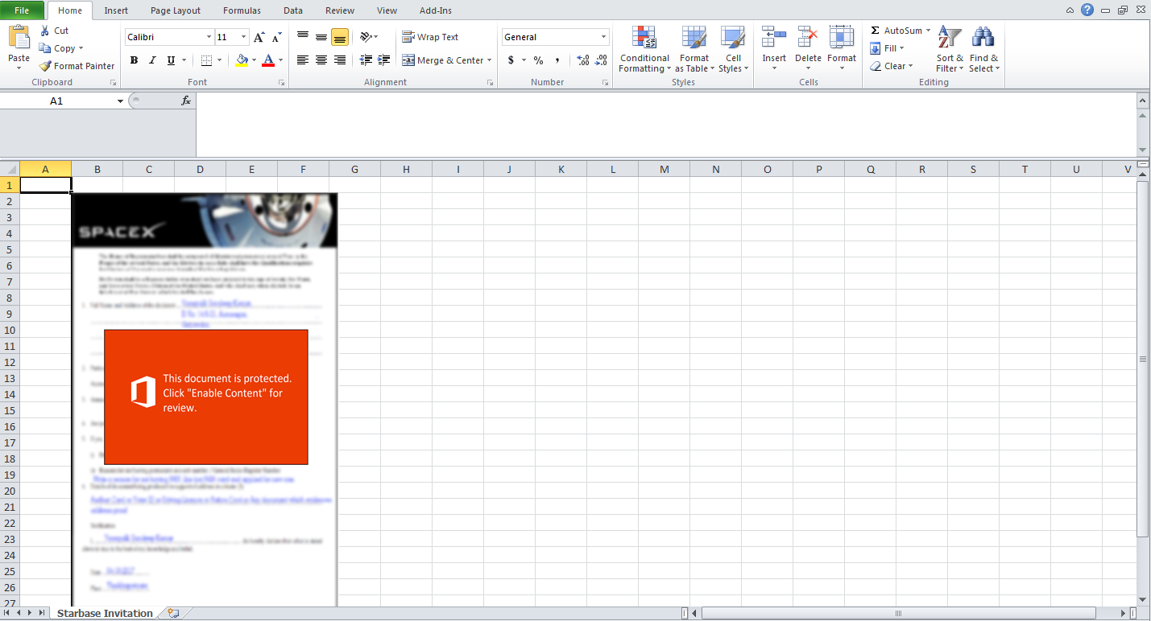Switch to the Page Layout ribbon tab
Viewport: 1151px width, 621px height.
tap(176, 10)
